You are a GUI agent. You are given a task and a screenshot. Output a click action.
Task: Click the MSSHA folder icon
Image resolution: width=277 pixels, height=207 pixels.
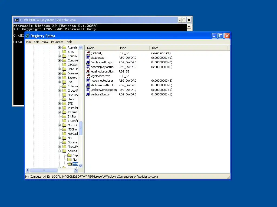pos(64,129)
